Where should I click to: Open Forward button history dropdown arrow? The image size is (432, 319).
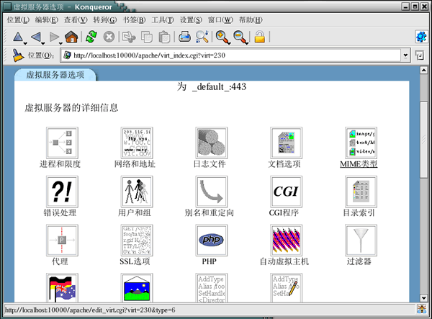coord(60,43)
